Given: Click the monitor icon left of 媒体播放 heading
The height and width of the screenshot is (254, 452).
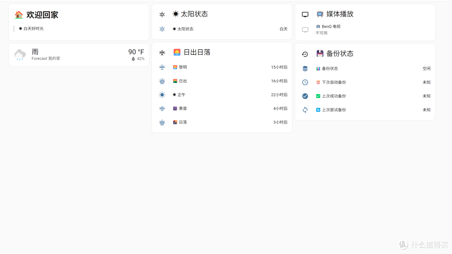Looking at the screenshot, I should click(305, 14).
